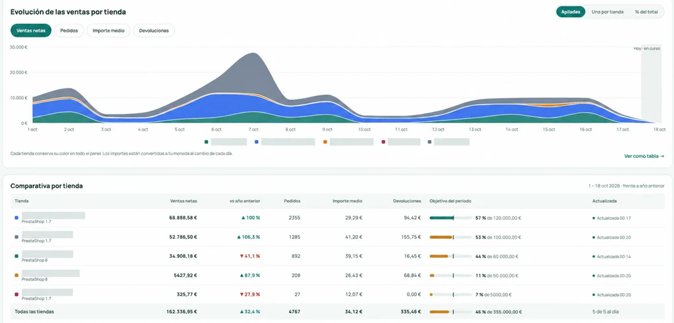Screen dimensions: 674x323
Task: Click the 325,77 € net sales value
Action: [188, 295]
